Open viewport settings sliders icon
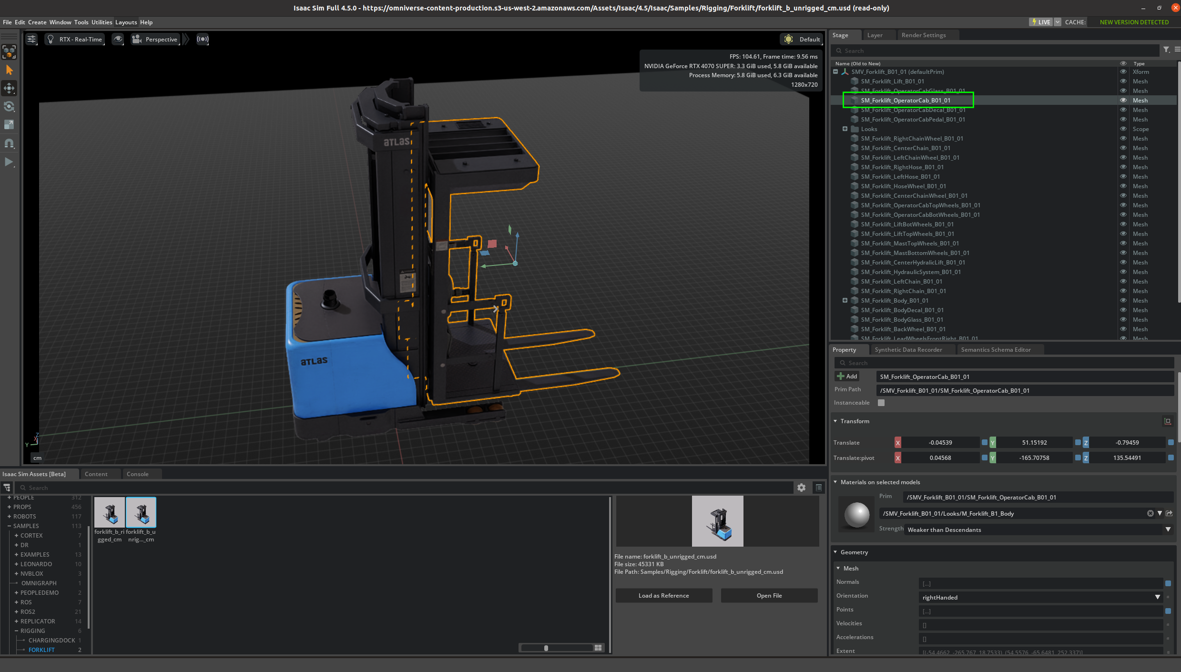This screenshot has height=672, width=1181. pos(31,39)
